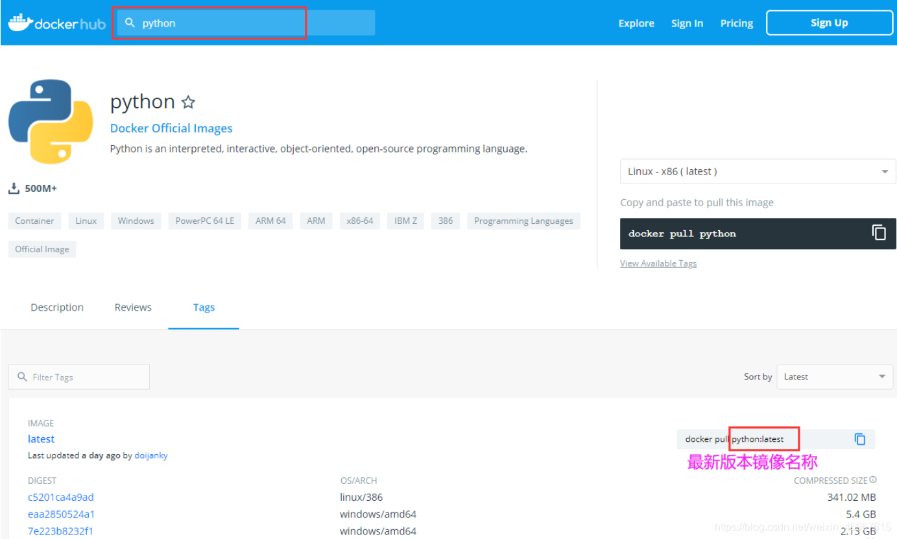Star the python repository
This screenshot has width=897, height=539.
(188, 102)
